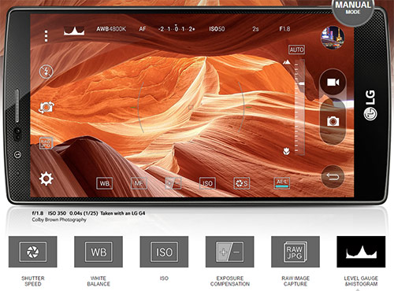Image resolution: width=394 pixels, height=291 pixels.
Task: Tap the back arrow button
Action: [x=333, y=177]
